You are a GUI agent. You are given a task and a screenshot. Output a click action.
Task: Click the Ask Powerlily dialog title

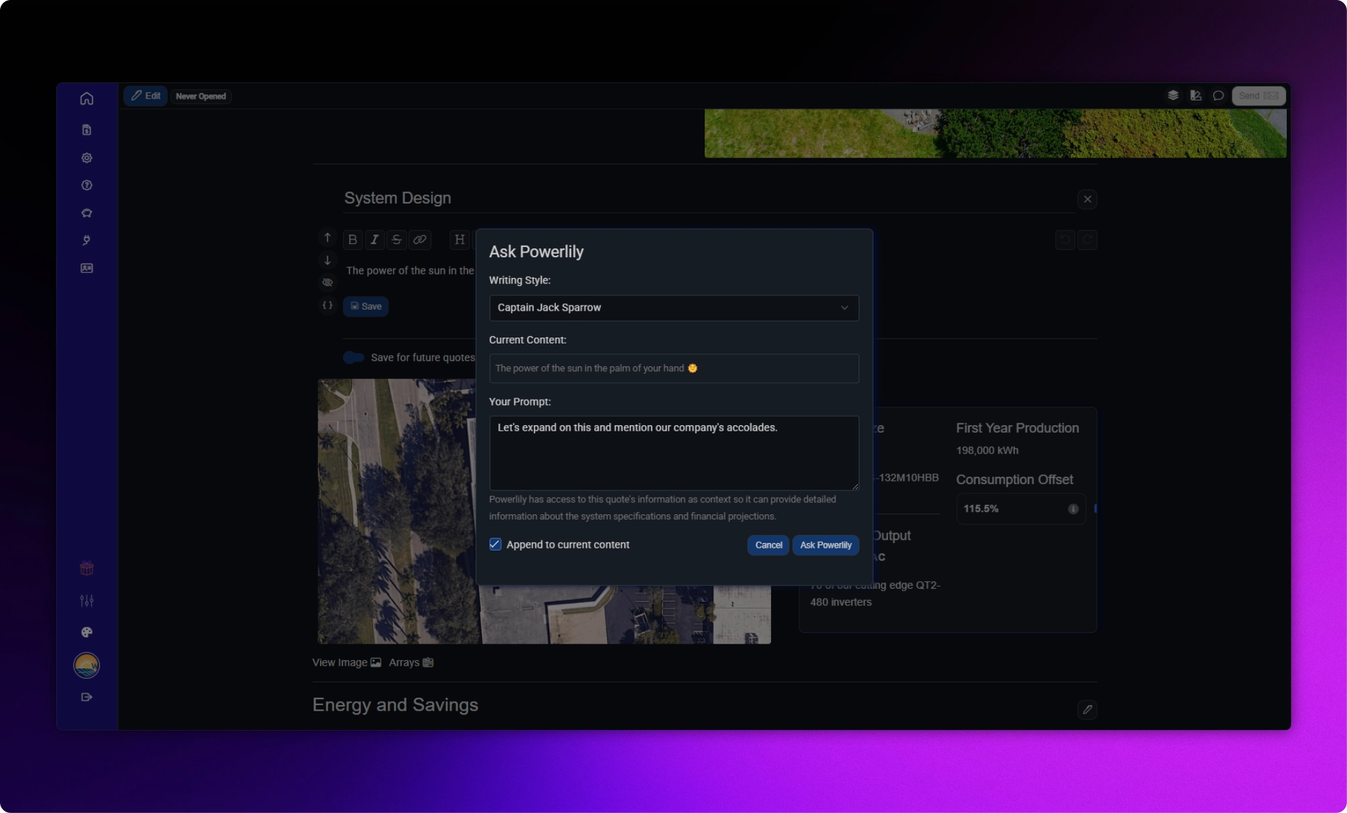[x=536, y=252]
